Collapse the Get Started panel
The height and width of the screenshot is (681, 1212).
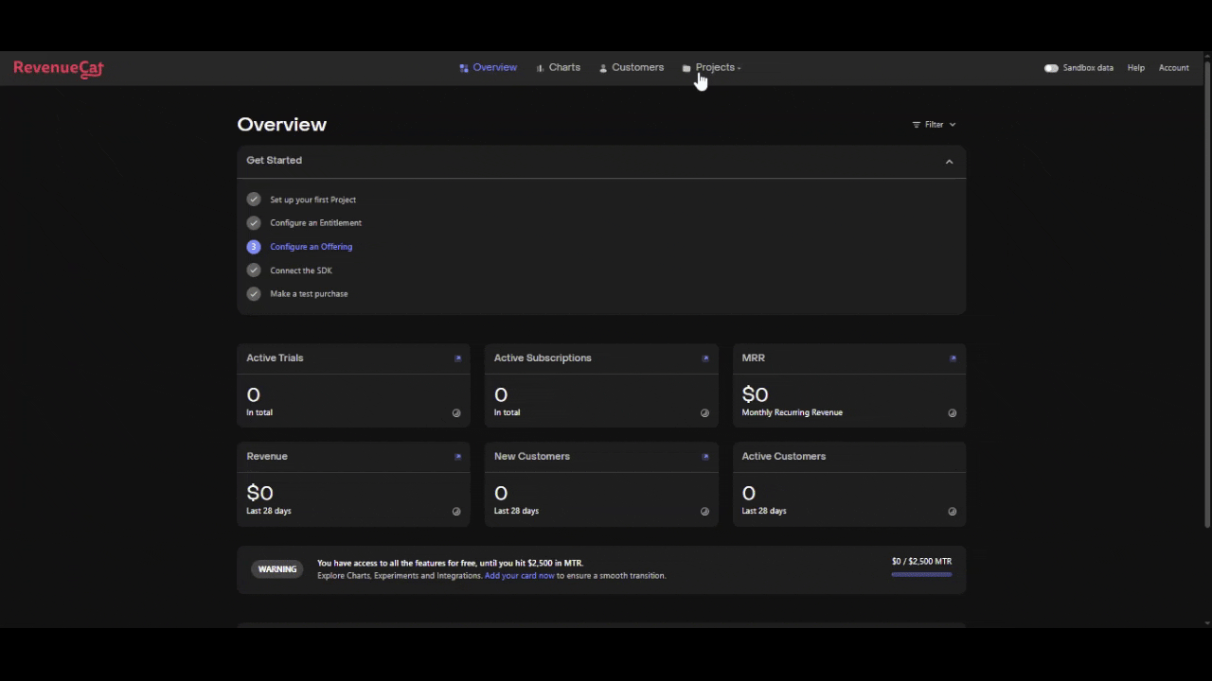pos(949,161)
